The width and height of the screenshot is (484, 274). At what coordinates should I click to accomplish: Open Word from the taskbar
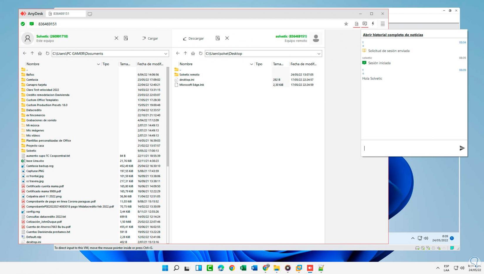click(254, 268)
